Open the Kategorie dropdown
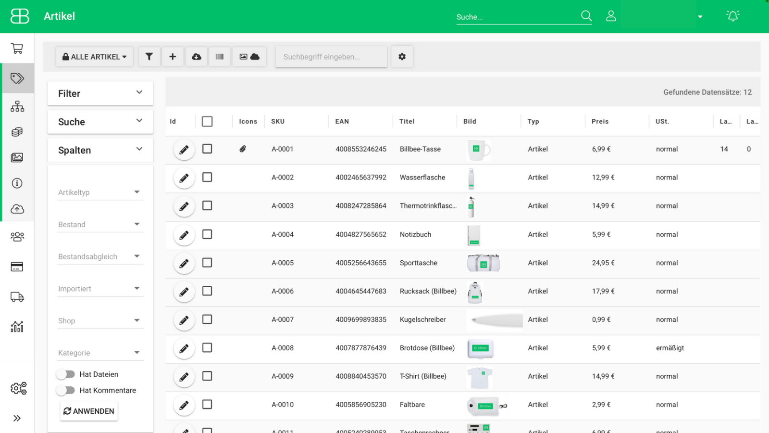The height and width of the screenshot is (433, 769). tap(100, 353)
